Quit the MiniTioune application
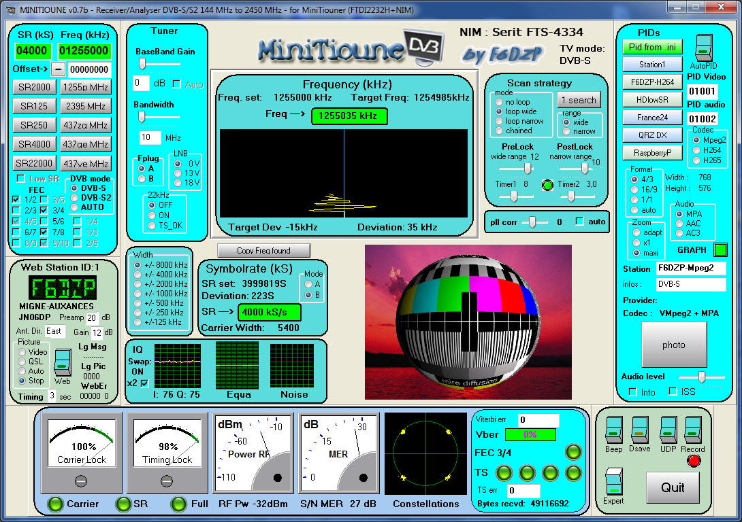Viewport: 742px width, 522px height. point(673,488)
